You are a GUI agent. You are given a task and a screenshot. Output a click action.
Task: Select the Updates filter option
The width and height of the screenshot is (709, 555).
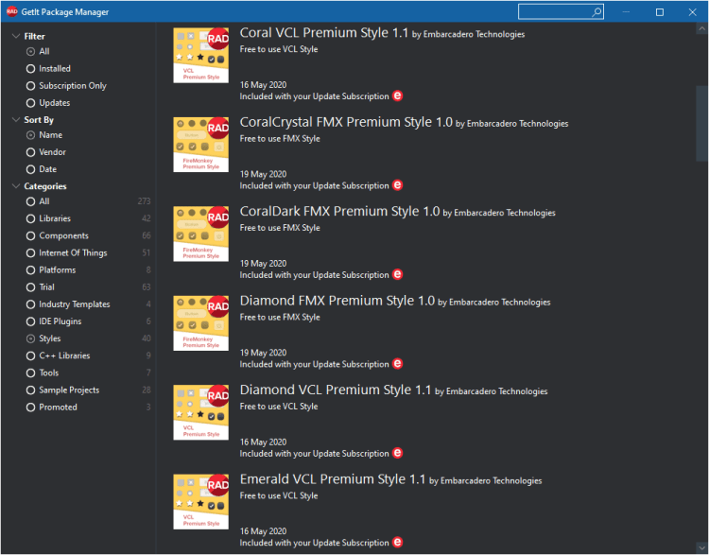point(48,103)
